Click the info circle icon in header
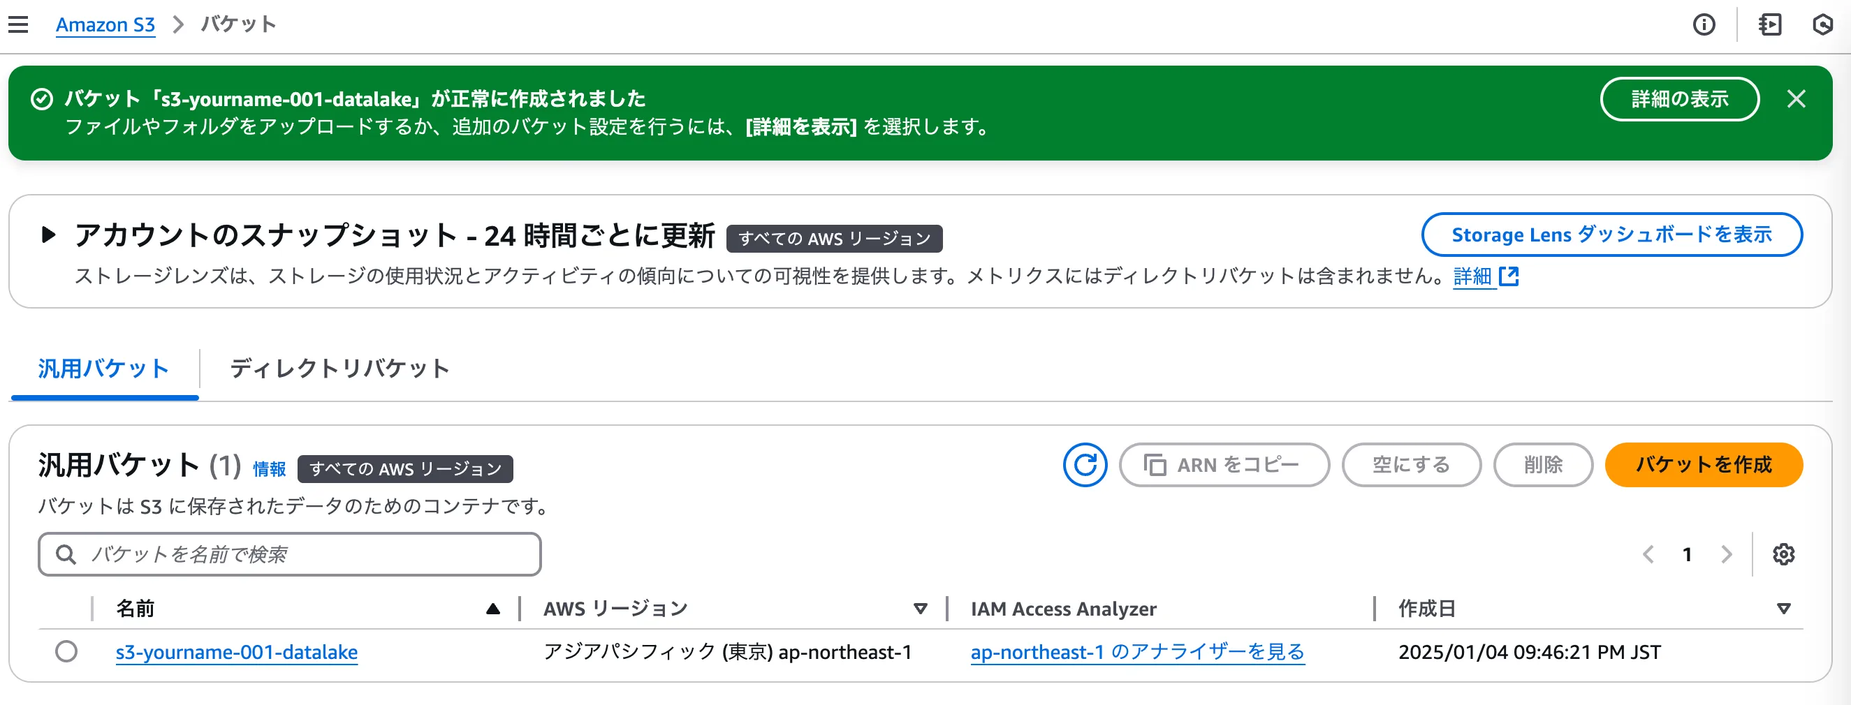Image resolution: width=1851 pixels, height=705 pixels. point(1704,24)
